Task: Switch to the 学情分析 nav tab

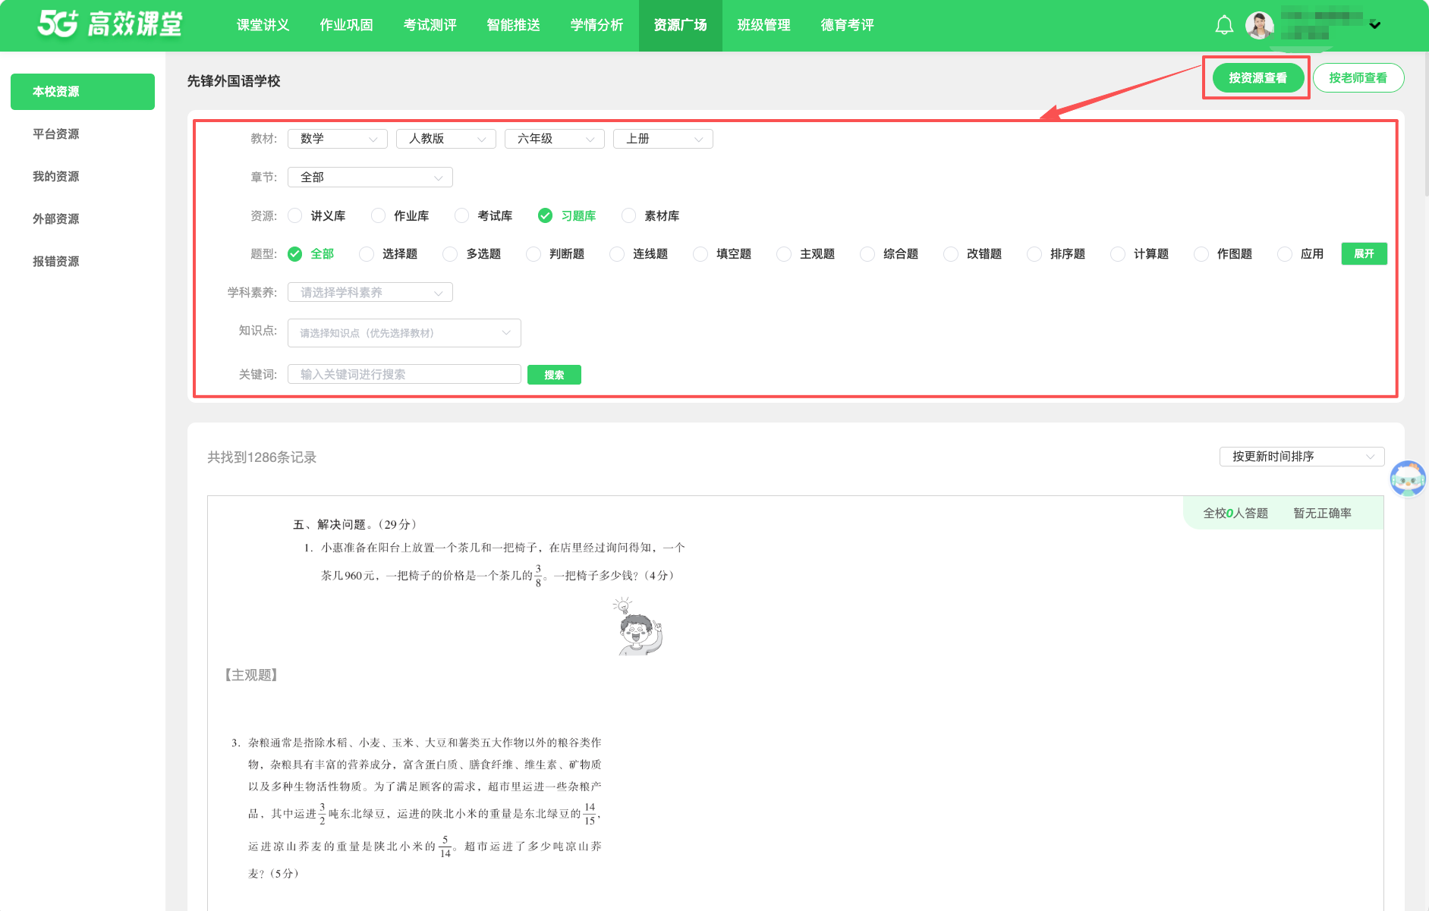Action: [x=597, y=25]
